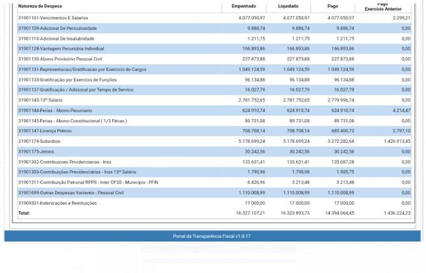
Task: Click the Pago Exercício Anterior column header
Action: click(x=383, y=6)
